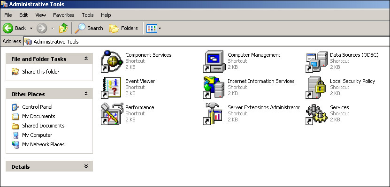This screenshot has width=390, height=187.
Task: Collapse the Other Places panel
Action: point(86,94)
